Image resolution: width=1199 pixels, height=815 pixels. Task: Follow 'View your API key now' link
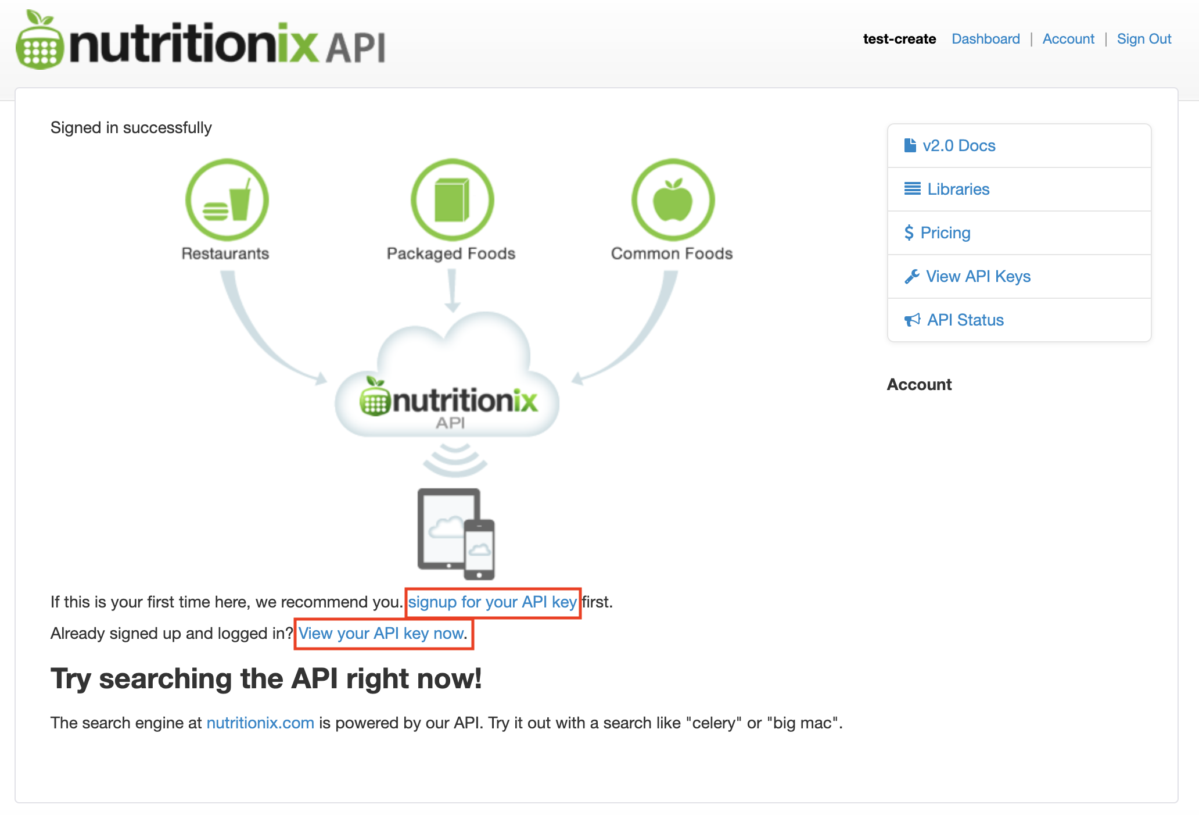381,634
